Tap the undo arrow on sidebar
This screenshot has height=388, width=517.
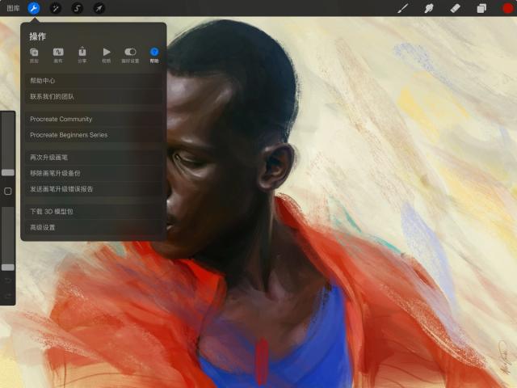click(x=8, y=280)
